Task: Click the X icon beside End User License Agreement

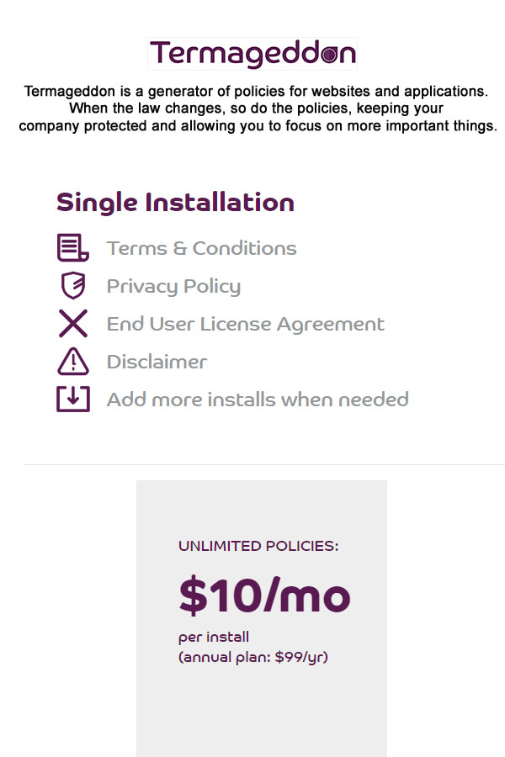Action: point(73,324)
